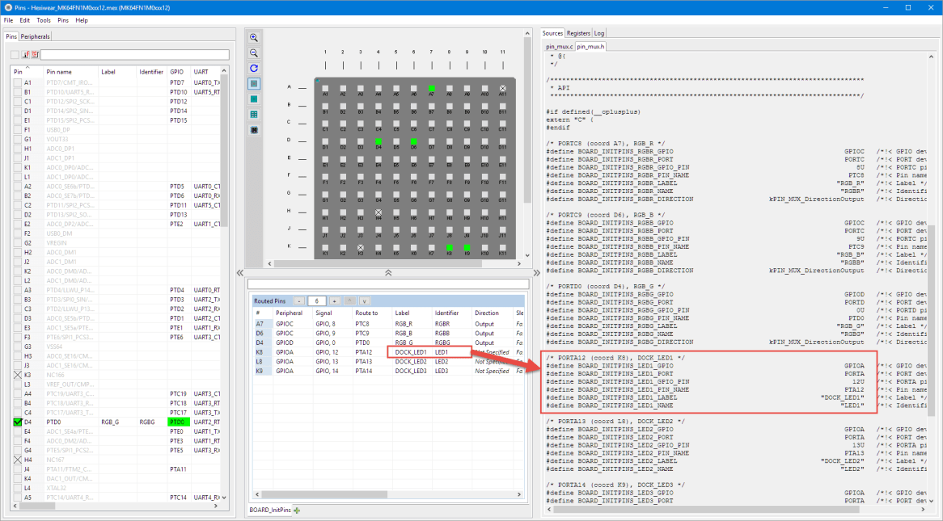Expand the right panel using the right chevron
Viewport: 943px width, 521px height.
[536, 272]
